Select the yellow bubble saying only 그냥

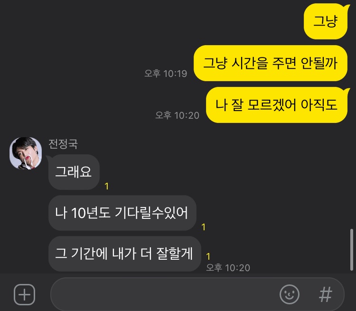click(x=326, y=21)
